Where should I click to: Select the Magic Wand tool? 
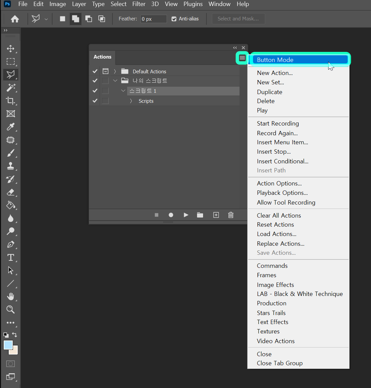[x=10, y=88]
